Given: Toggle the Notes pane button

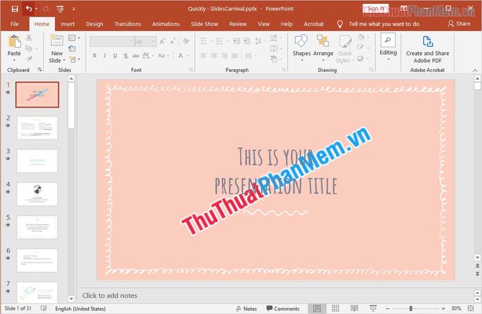Looking at the screenshot, I should tap(247, 309).
